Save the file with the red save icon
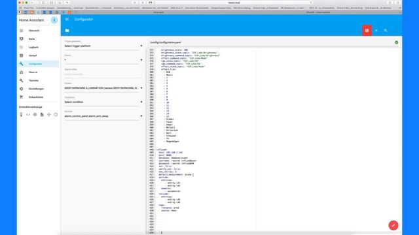This screenshot has height=235, width=419. pos(367,31)
